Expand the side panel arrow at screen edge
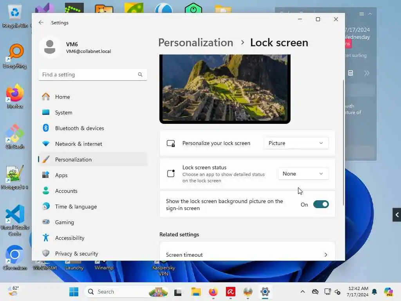 point(397,215)
